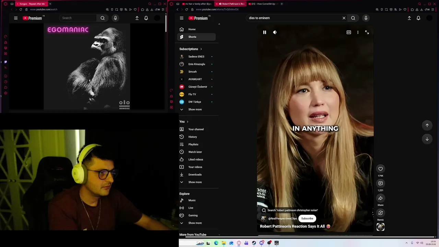Show more subscriptions below DW Türkçe
The height and width of the screenshot is (247, 439).
197,109
